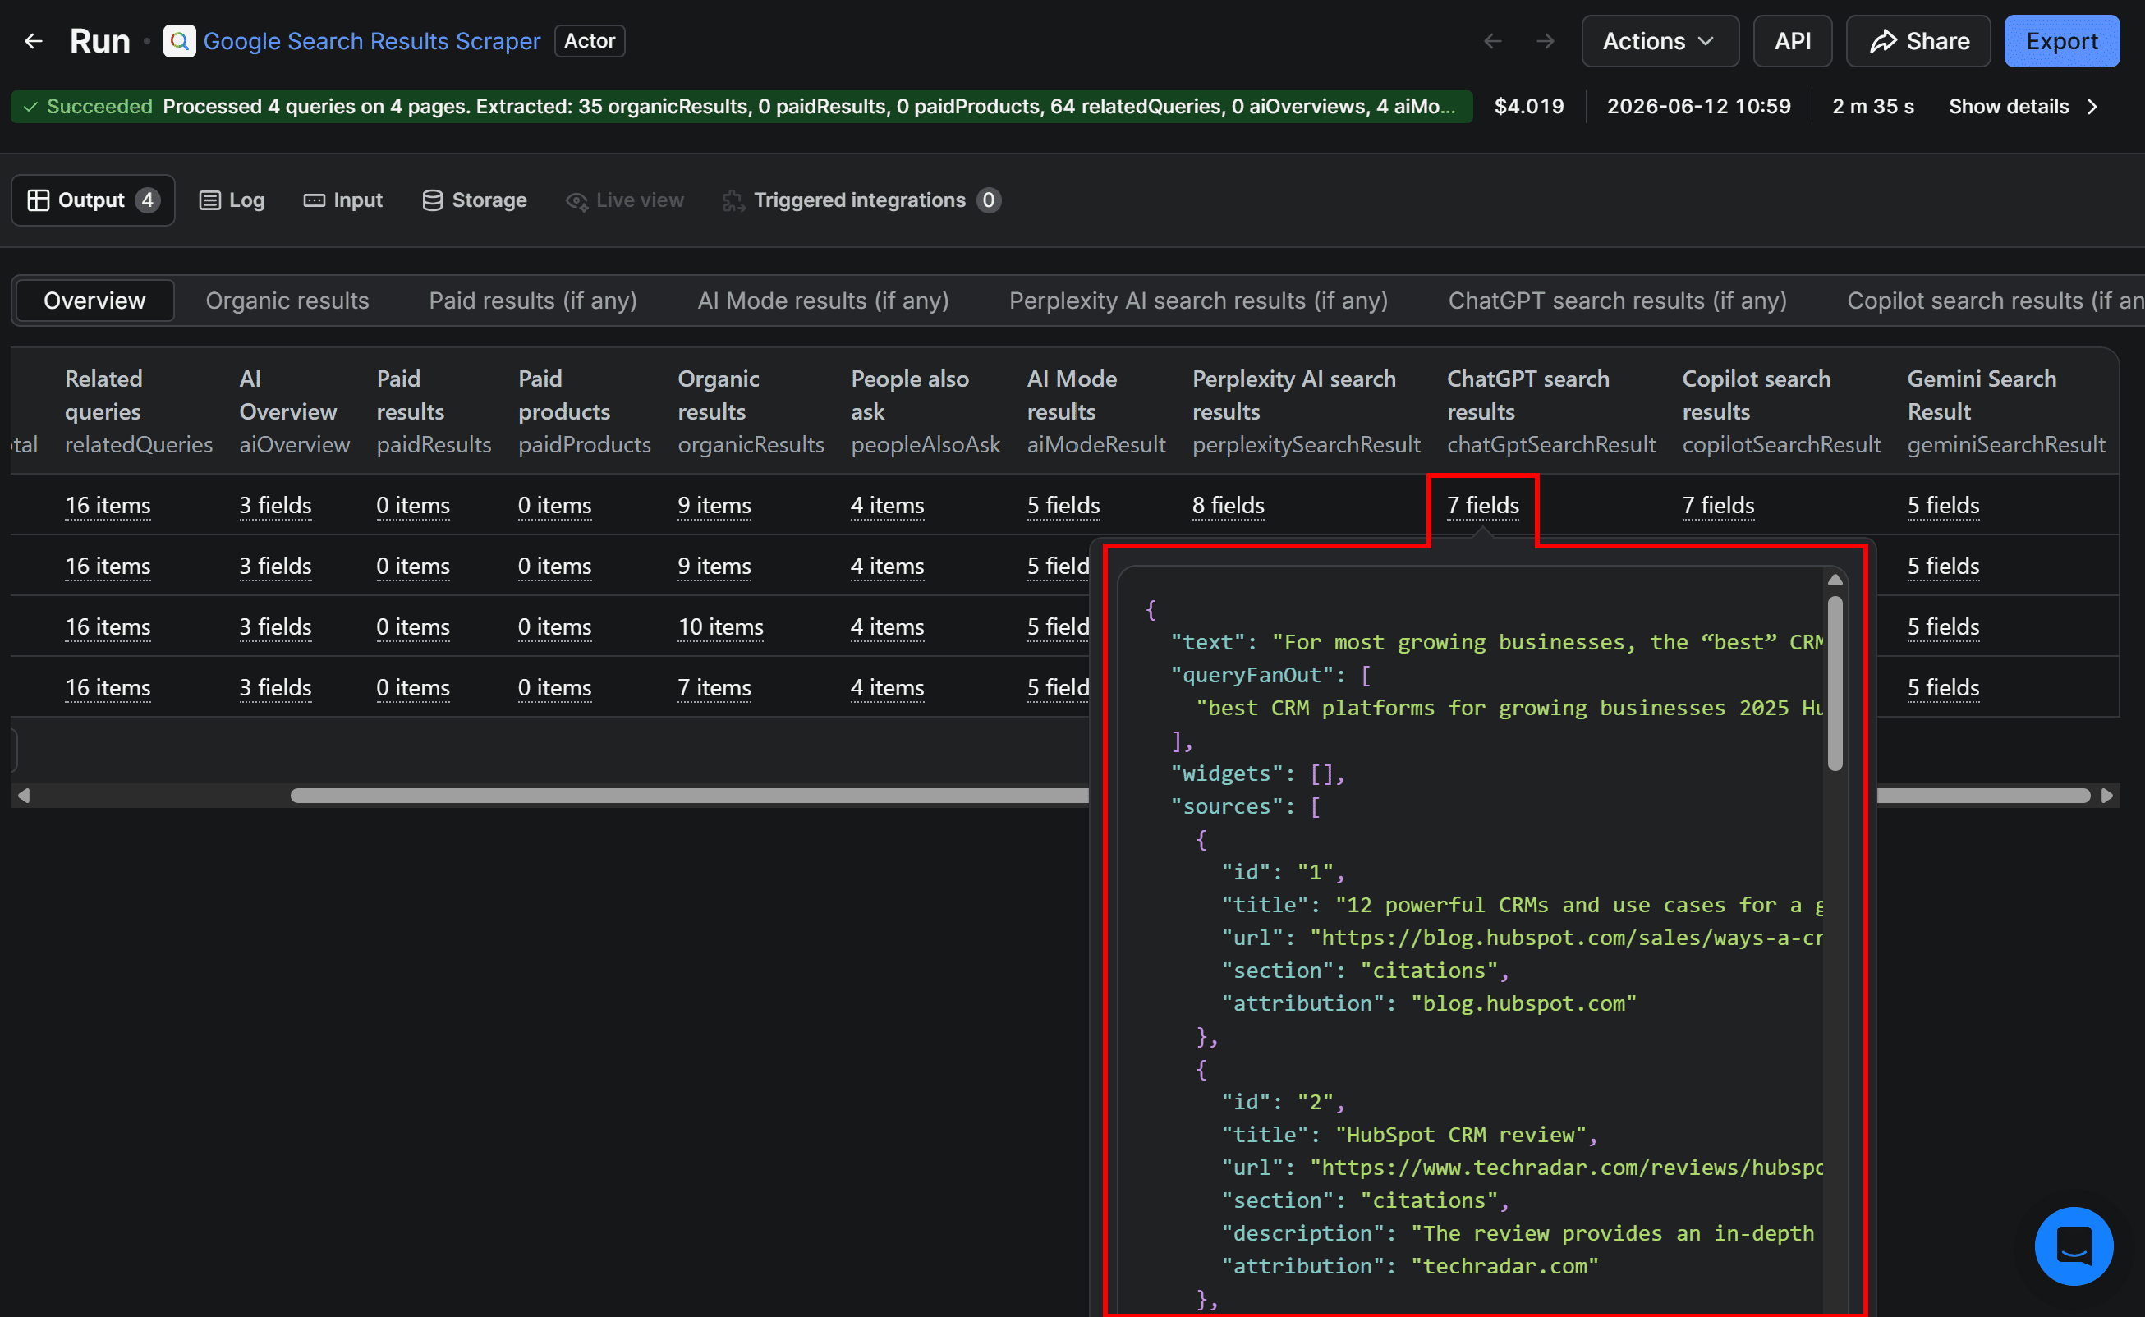Switch to the Storage tab

point(474,200)
